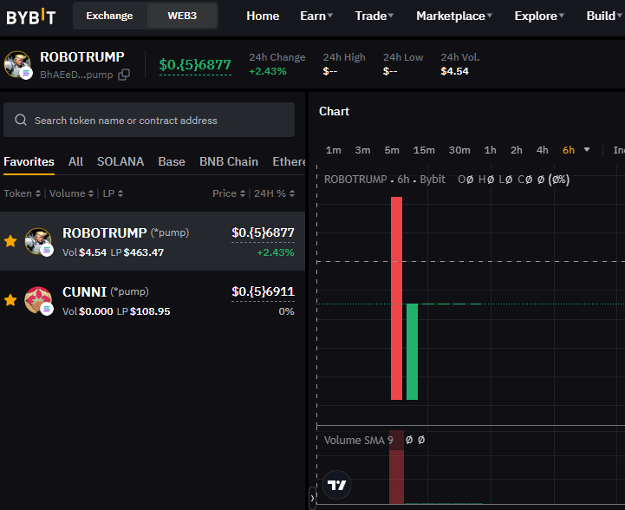Click the red candlestick on chart
This screenshot has width=625, height=510.
[397, 298]
